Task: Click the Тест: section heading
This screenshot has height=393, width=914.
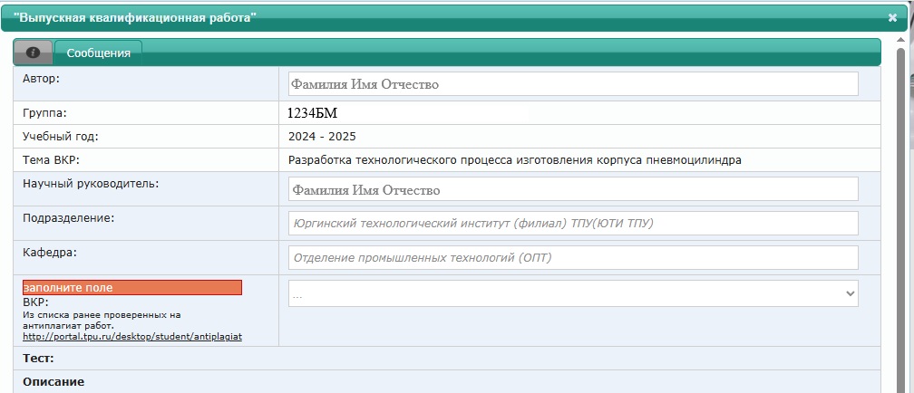Action: click(38, 359)
